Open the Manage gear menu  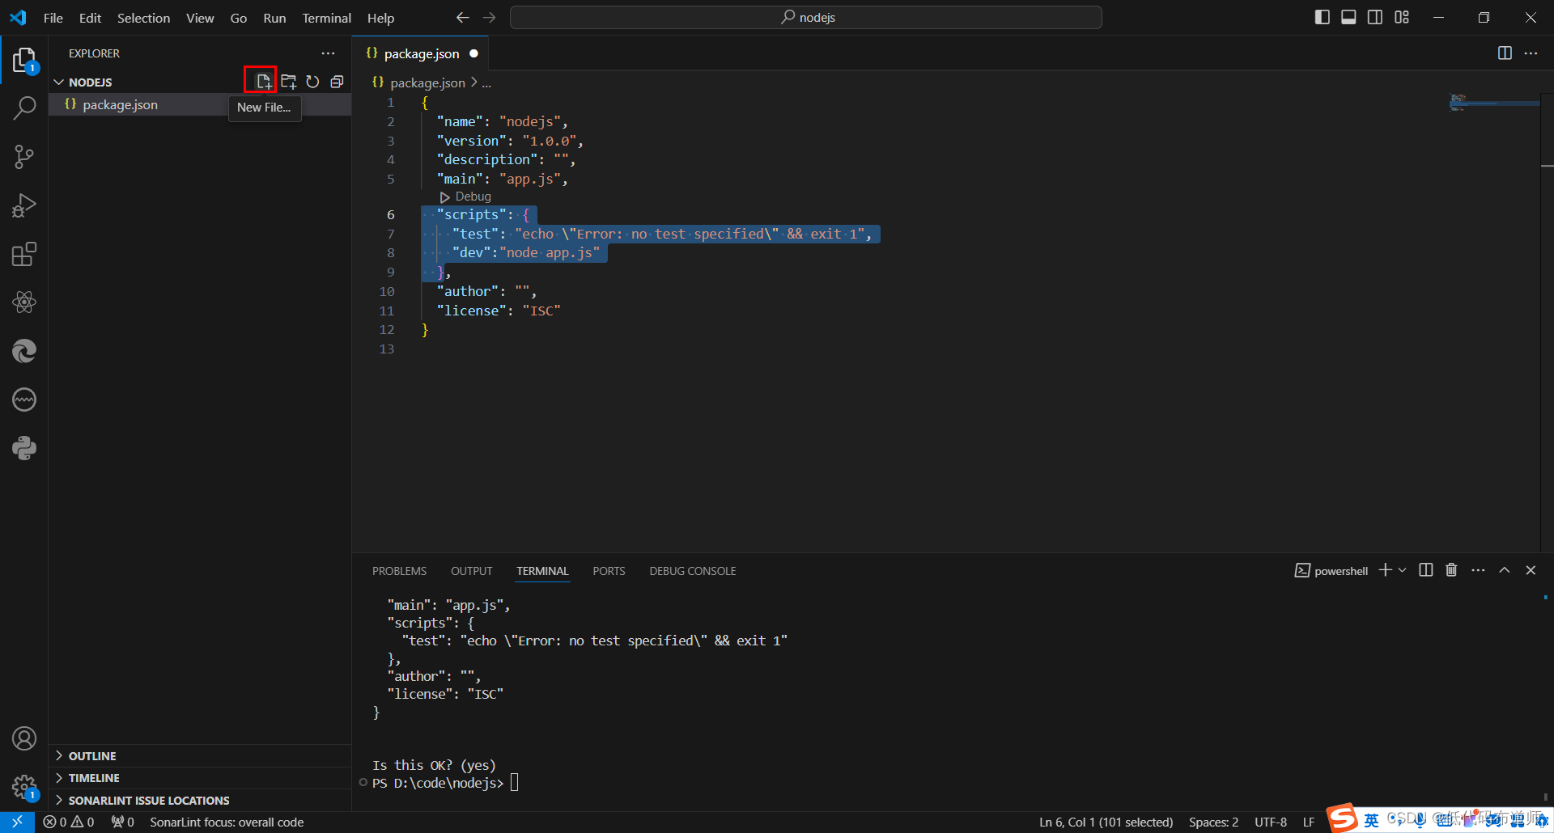24,786
